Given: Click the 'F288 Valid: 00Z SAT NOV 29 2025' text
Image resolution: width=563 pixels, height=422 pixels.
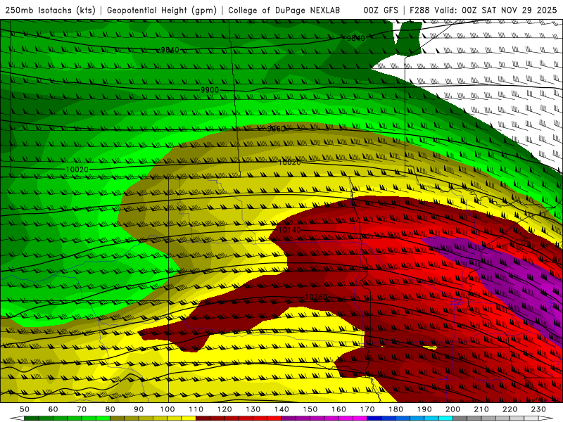Looking at the screenshot, I should point(483,11).
